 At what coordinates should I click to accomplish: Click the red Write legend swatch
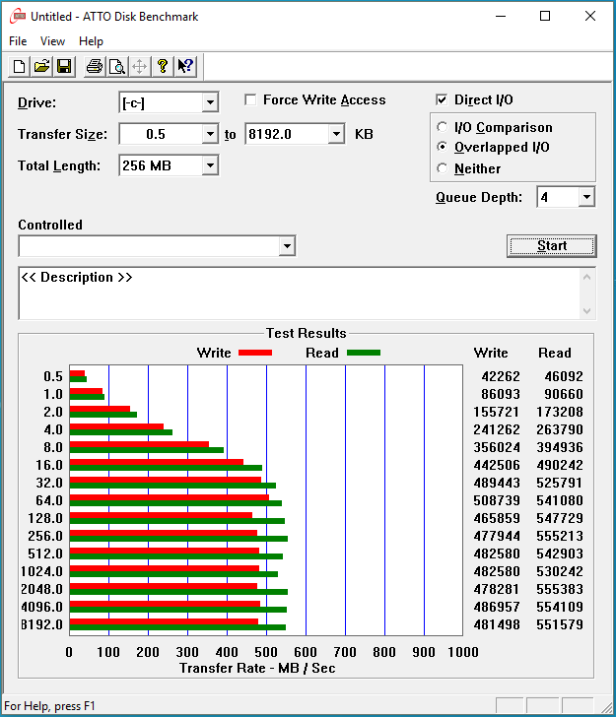pyautogui.click(x=255, y=353)
